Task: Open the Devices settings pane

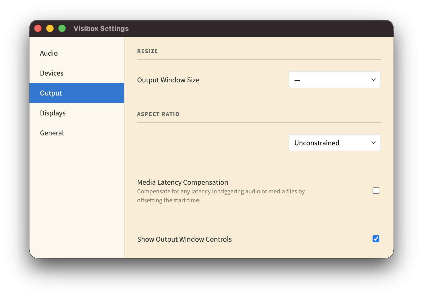Action: tap(51, 73)
